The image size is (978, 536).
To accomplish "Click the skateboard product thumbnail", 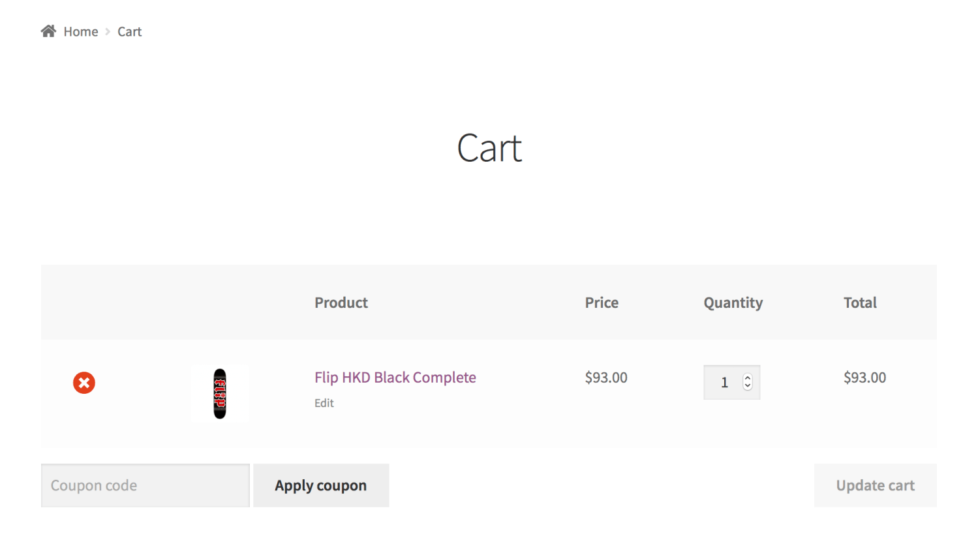I will click(220, 393).
